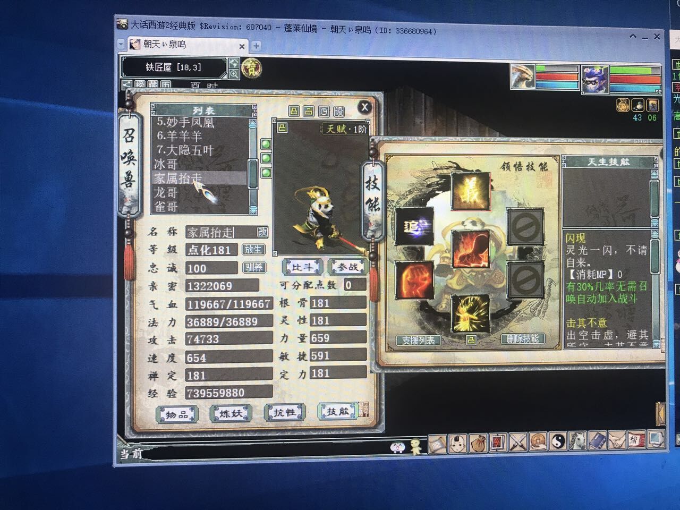The width and height of the screenshot is (680, 510).
Task: Select 龙哥 in the summon list
Action: click(x=166, y=192)
